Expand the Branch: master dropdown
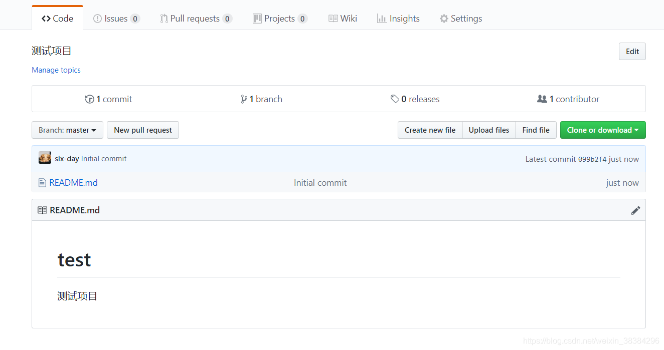Screen dimensions: 664x350 [67, 130]
